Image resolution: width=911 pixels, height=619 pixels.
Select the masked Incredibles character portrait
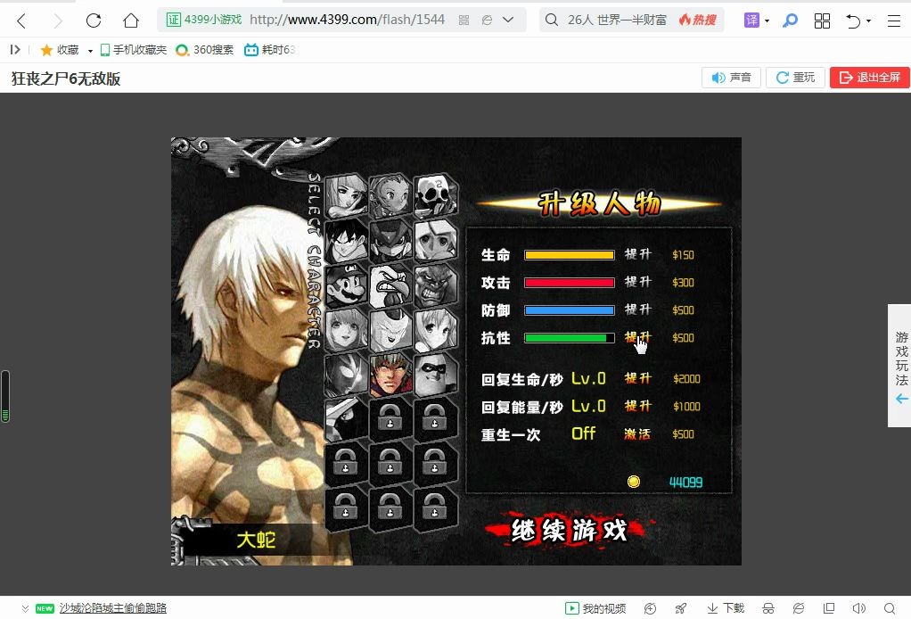pos(435,375)
